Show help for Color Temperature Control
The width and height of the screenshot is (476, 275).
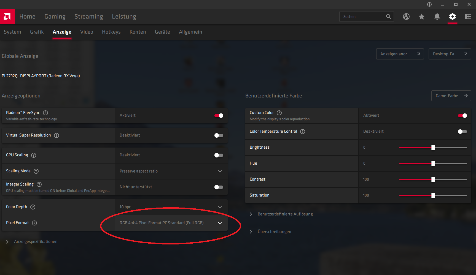point(303,132)
